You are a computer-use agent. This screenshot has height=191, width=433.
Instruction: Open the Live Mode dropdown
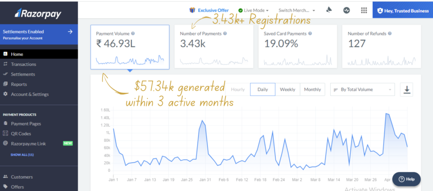(x=254, y=11)
